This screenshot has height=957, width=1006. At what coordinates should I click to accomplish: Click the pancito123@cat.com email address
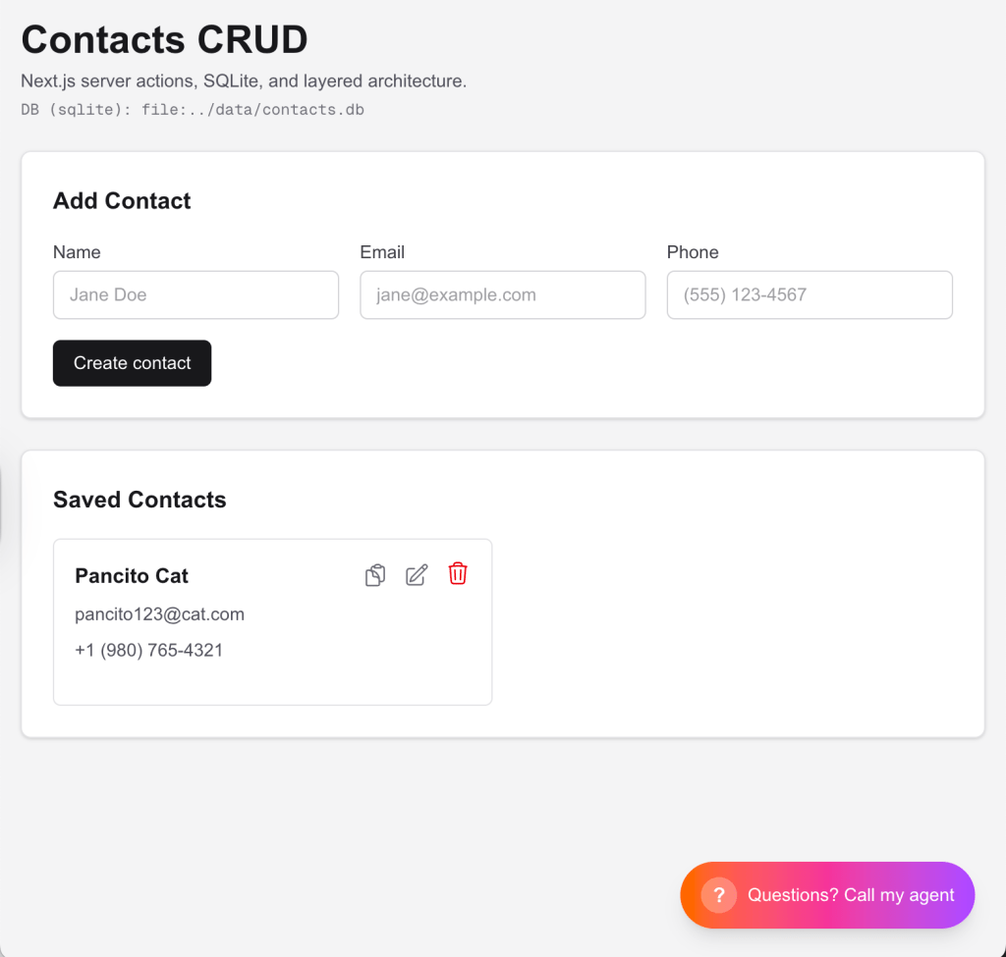coord(159,614)
